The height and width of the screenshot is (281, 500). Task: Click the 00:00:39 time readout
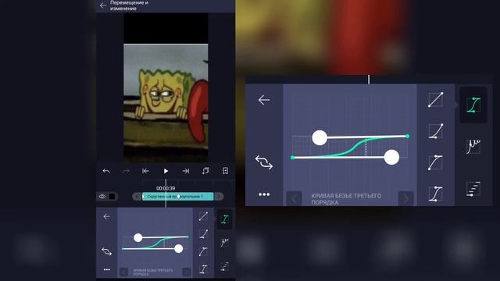click(x=166, y=188)
